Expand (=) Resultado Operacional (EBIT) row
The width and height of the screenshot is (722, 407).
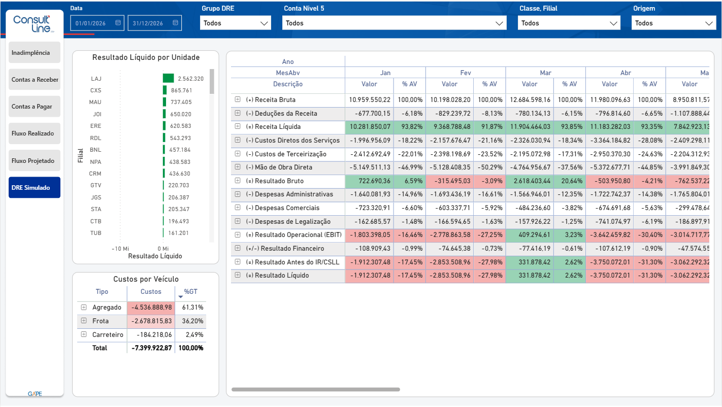(x=237, y=234)
